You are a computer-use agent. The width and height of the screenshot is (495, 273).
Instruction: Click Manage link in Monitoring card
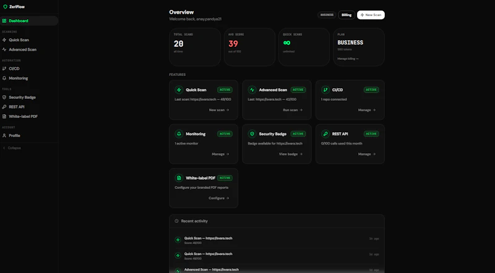pyautogui.click(x=220, y=154)
